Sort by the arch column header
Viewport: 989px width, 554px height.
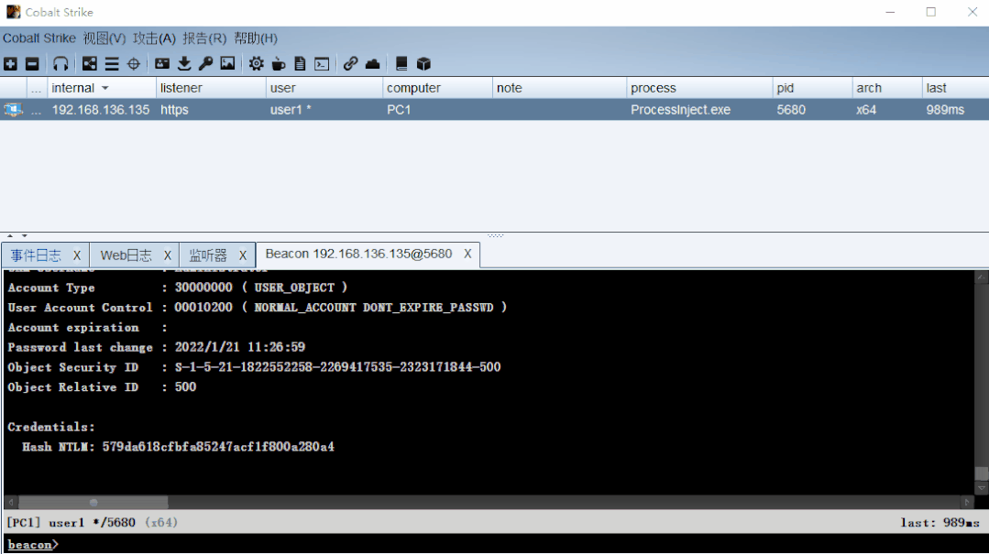[887, 88]
